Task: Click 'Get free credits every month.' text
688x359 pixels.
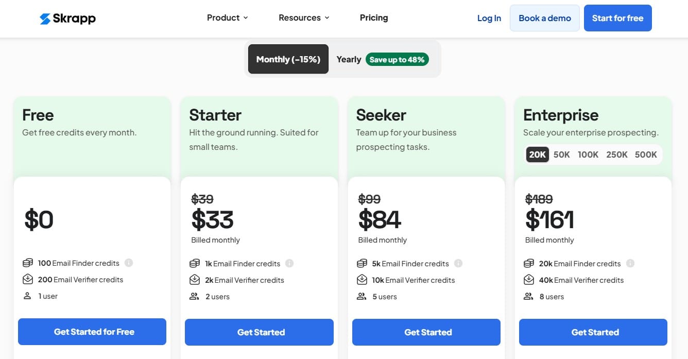Action: 79,132
